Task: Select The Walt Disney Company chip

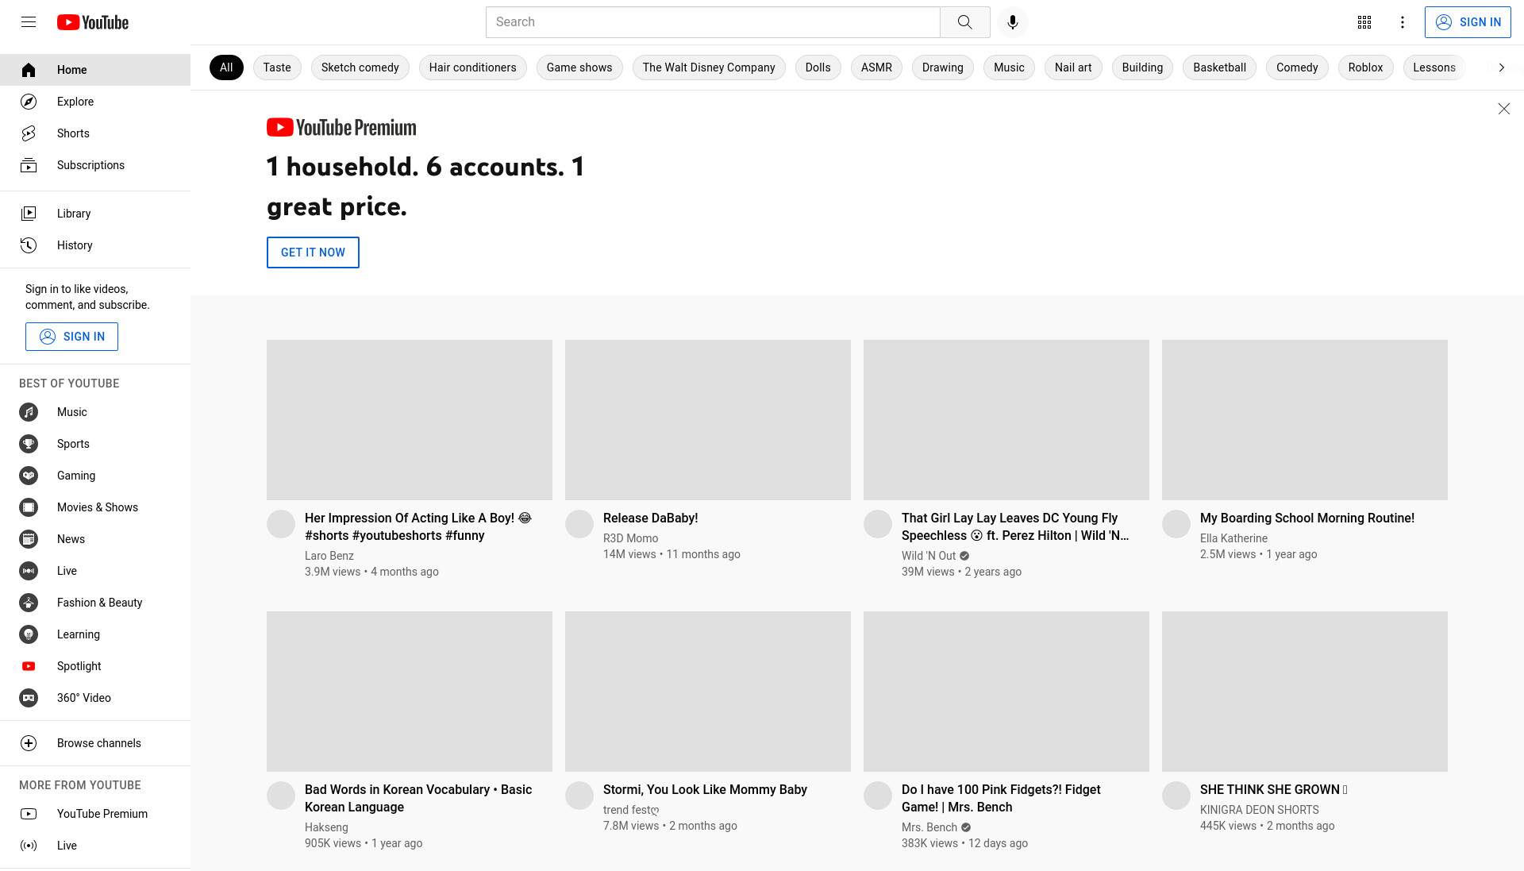Action: [709, 67]
